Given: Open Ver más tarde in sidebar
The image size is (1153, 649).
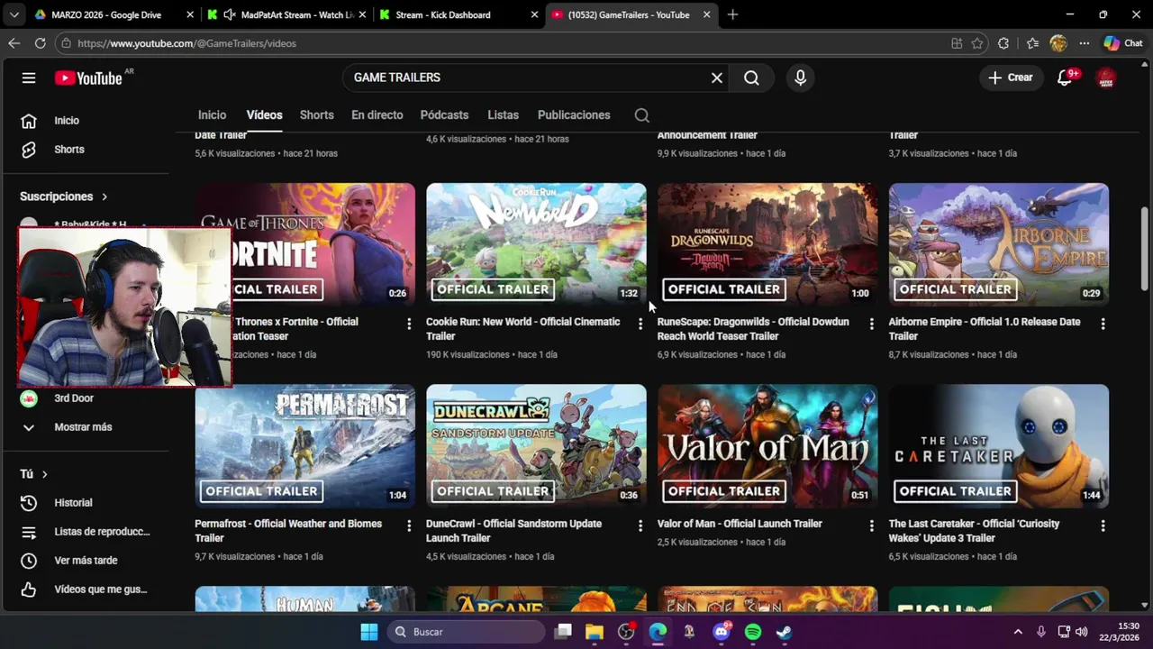Looking at the screenshot, I should (85, 561).
